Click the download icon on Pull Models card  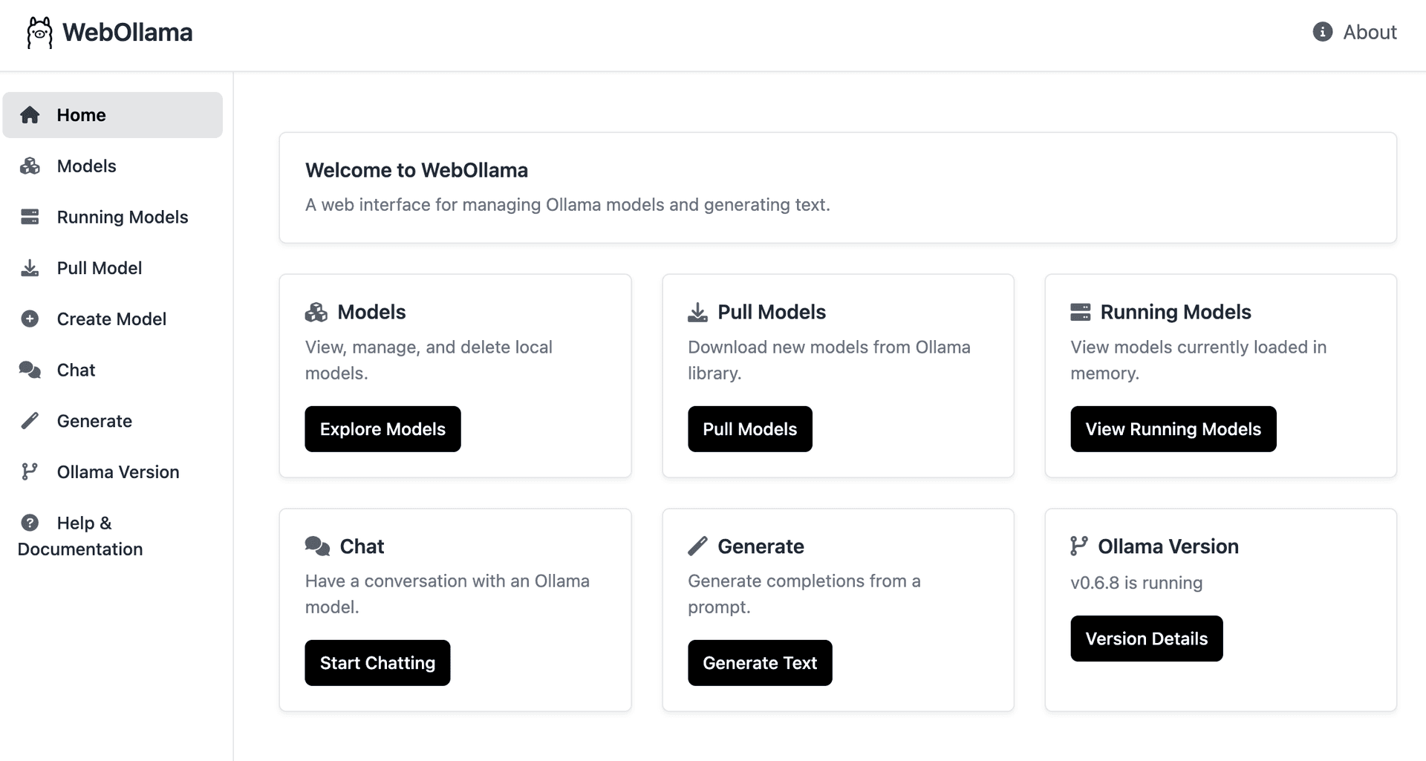(x=697, y=313)
